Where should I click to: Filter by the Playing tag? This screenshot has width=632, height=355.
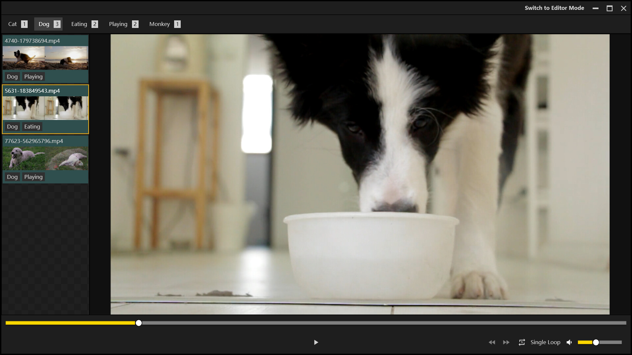click(123, 24)
